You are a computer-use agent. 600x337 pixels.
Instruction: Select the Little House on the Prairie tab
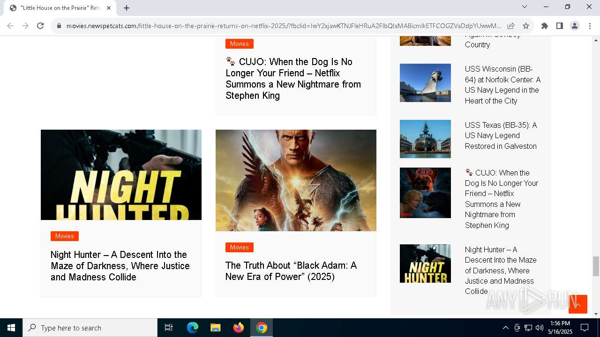tap(60, 8)
